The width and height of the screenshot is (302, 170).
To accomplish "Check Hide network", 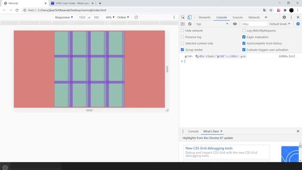I will [182, 30].
